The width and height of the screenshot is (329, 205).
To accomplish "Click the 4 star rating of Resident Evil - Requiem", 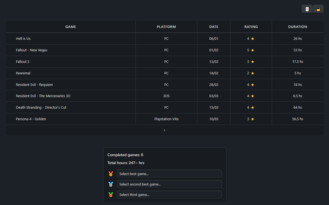I will click(x=251, y=85).
